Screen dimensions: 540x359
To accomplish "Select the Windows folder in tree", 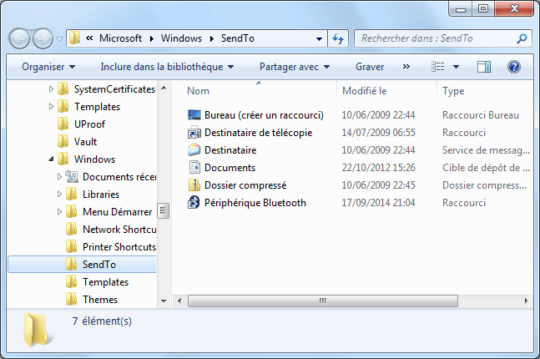I will click(x=94, y=159).
